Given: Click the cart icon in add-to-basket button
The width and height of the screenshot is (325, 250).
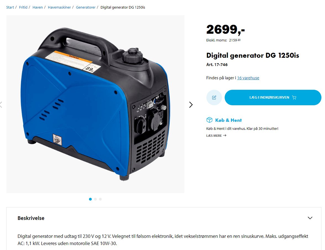Looking at the screenshot, I should pos(294,97).
